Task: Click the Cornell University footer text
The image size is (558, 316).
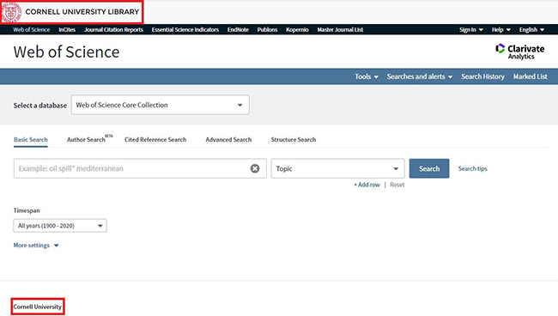Action: click(38, 307)
